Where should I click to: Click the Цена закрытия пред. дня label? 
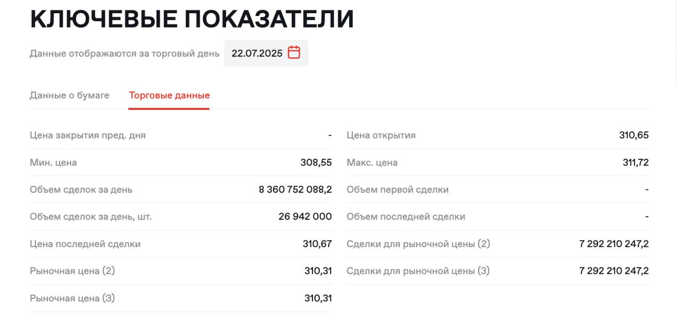click(88, 135)
